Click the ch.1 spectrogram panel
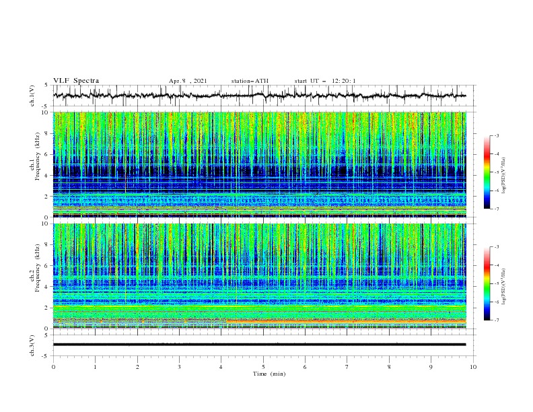Image resolution: width=533 pixels, height=412 pixels. 259,164
